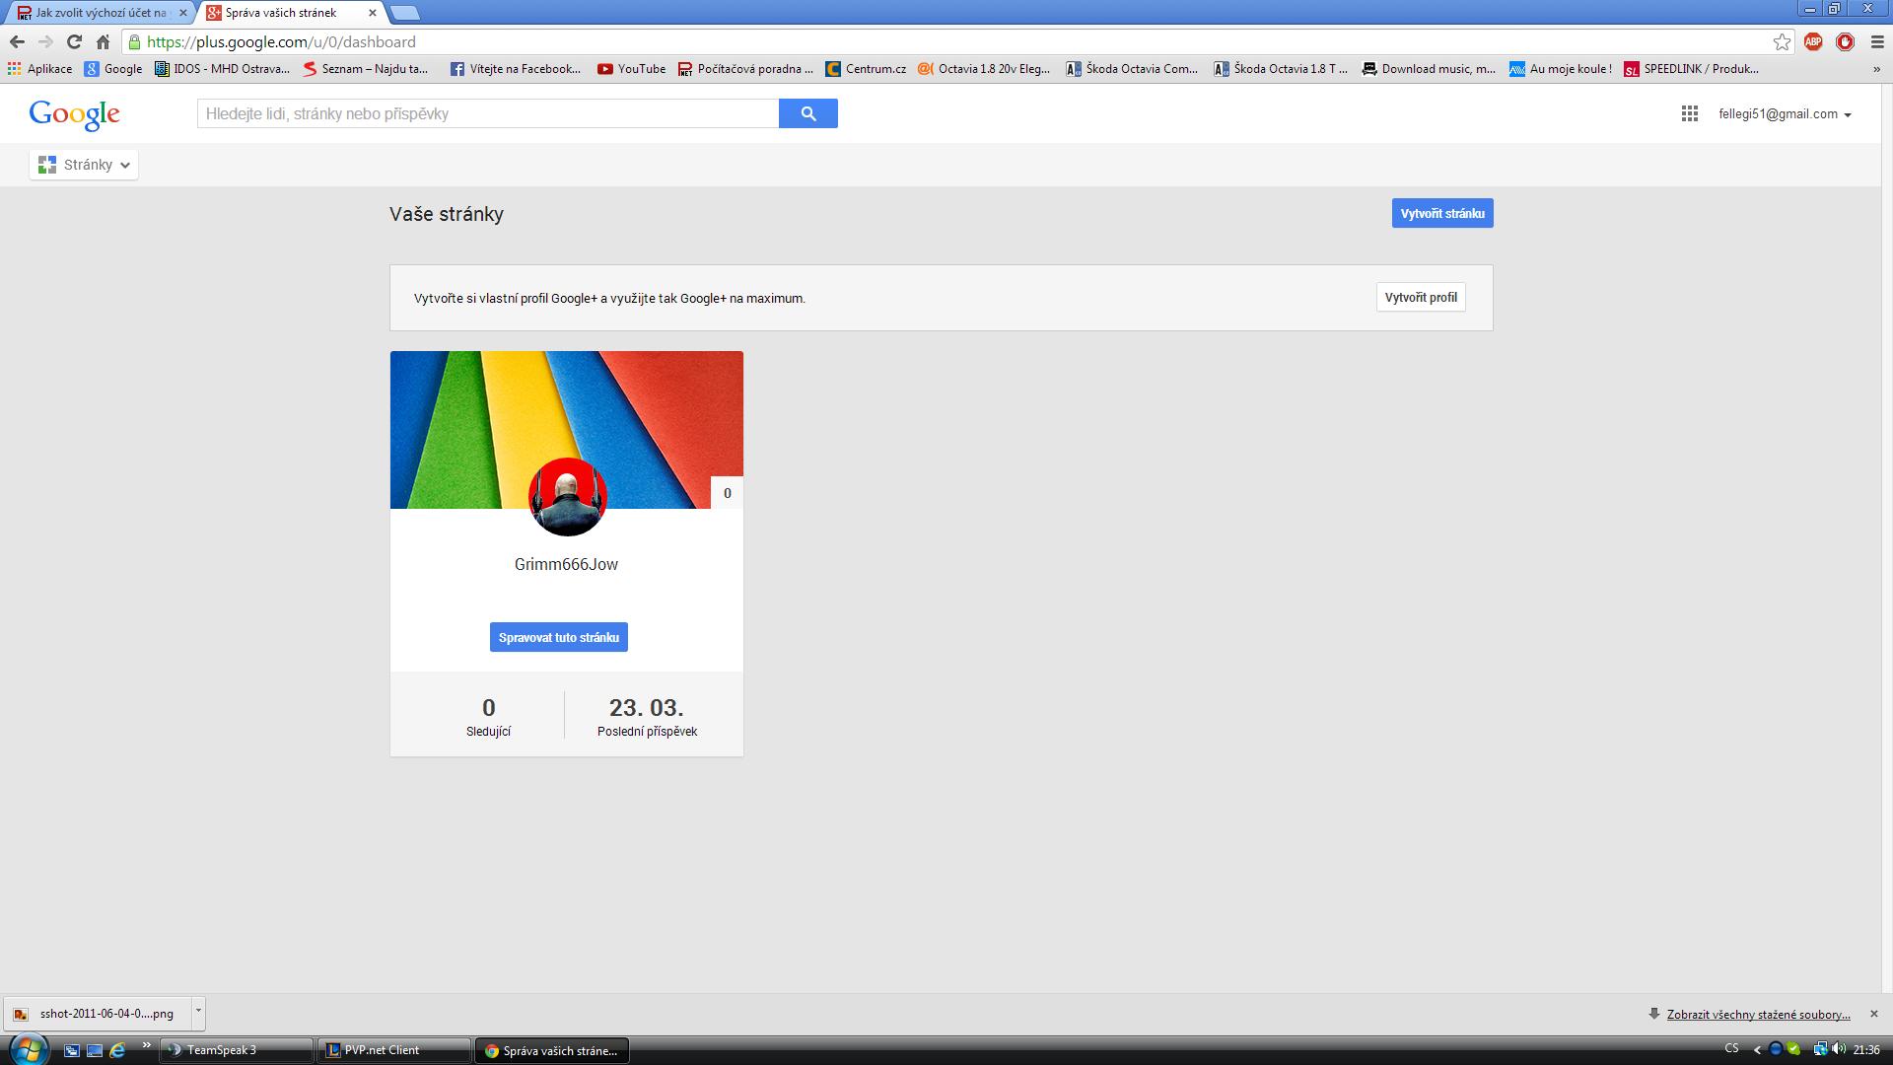Click the Vytvořit stránku button
The height and width of the screenshot is (1065, 1893).
coord(1442,213)
